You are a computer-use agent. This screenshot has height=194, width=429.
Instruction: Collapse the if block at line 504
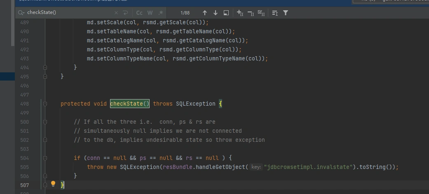click(45, 158)
